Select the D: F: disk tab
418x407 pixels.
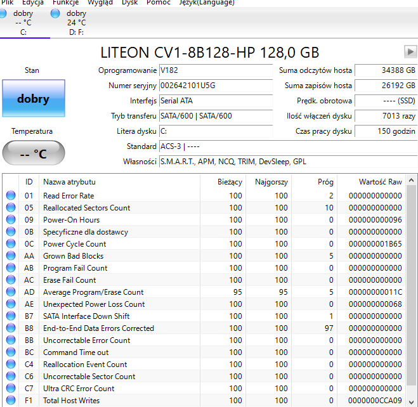click(76, 23)
